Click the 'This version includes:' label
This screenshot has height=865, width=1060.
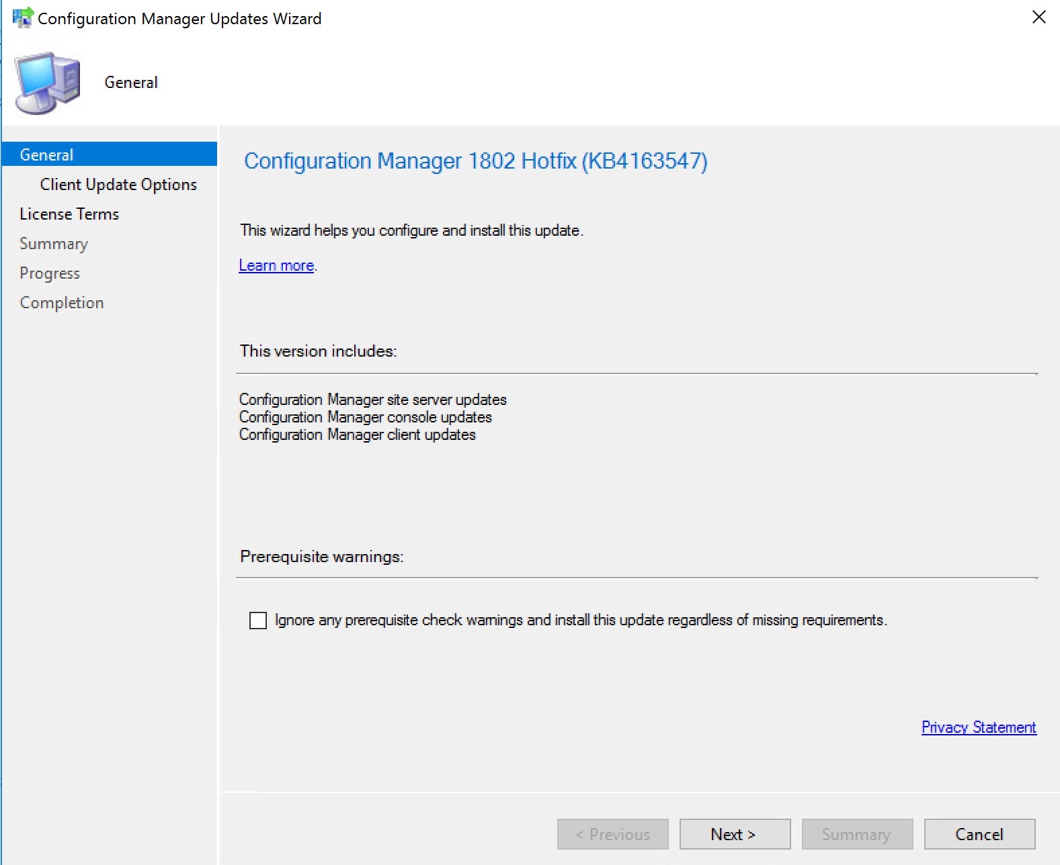[x=319, y=351]
